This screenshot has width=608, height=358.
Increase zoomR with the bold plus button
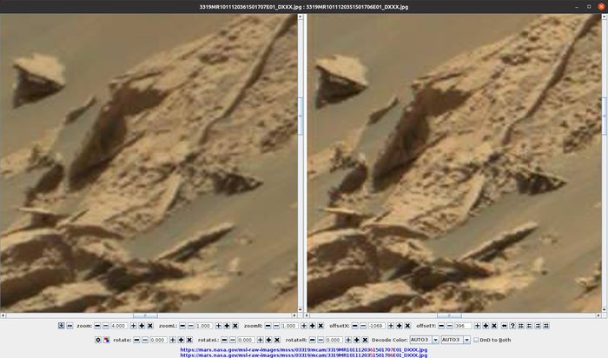tap(312, 326)
